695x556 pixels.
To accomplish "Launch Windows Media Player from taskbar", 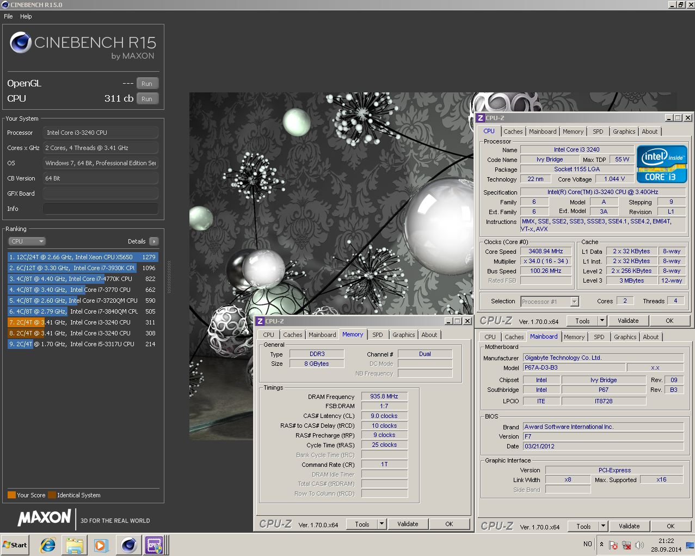I will (101, 545).
